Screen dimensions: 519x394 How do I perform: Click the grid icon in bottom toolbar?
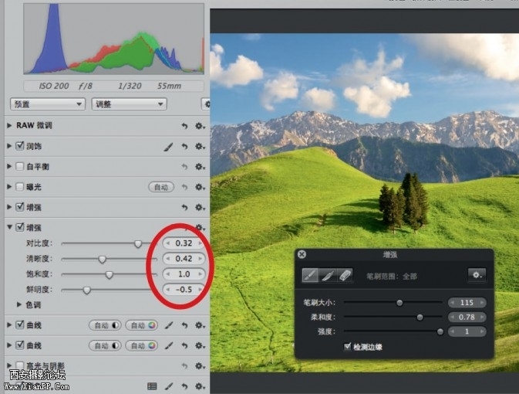pos(152,386)
